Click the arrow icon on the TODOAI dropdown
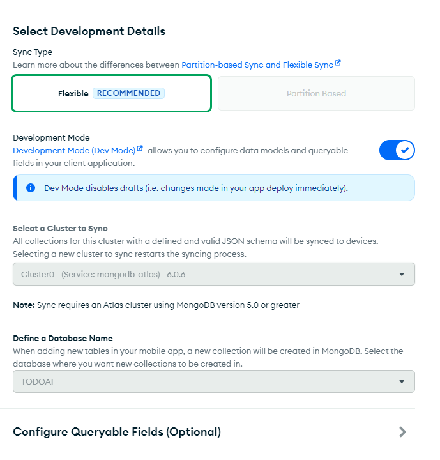Screen dimensions: 440x460 click(x=402, y=381)
